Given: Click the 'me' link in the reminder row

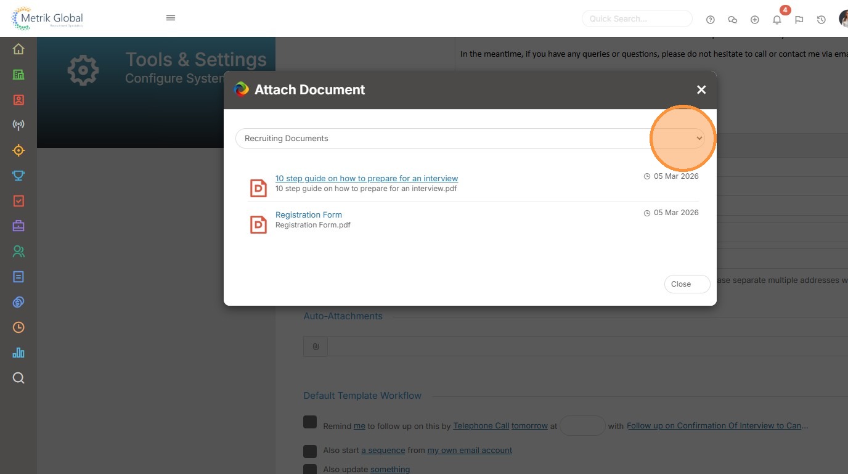Looking at the screenshot, I should point(359,425).
